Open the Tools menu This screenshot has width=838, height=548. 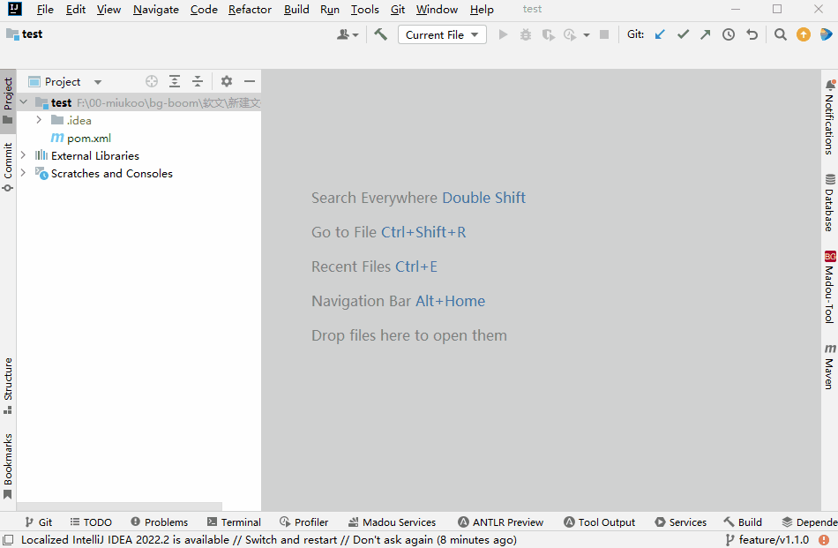[x=364, y=10]
